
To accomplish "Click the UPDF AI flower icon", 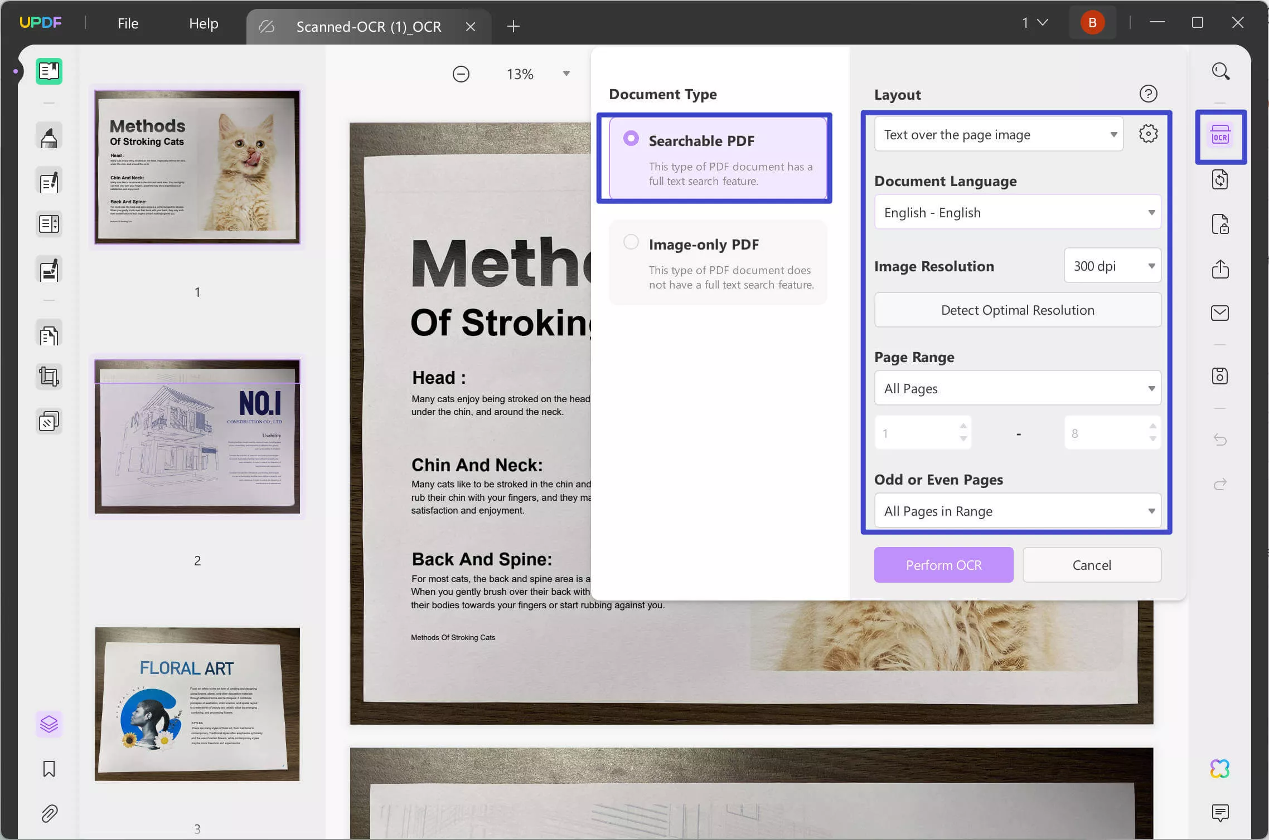I will click(1220, 769).
